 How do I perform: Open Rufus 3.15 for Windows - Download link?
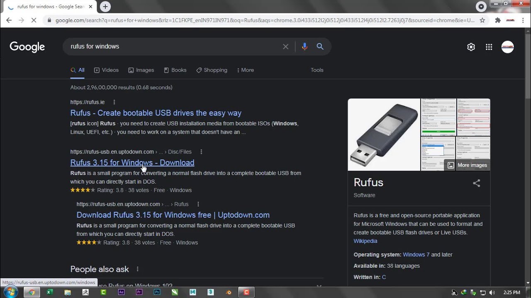[132, 163]
